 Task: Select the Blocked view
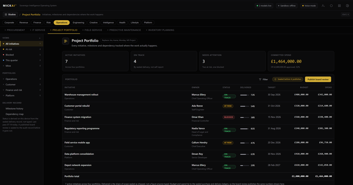21,55
